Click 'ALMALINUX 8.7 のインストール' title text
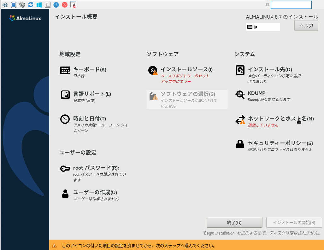 tap(282, 17)
